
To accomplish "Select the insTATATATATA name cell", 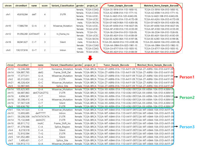I will [x=40, y=116].
